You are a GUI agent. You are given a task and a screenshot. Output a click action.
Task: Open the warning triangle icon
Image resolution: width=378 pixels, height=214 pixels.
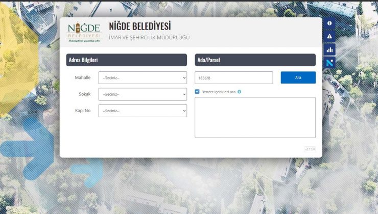pyautogui.click(x=329, y=37)
